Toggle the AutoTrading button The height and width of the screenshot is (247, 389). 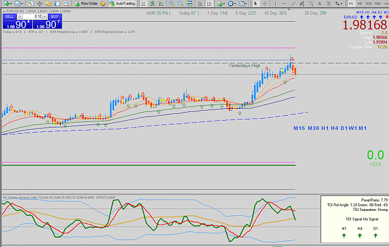tap(123, 4)
